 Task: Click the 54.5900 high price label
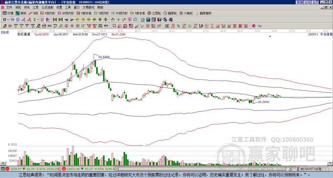pyautogui.click(x=104, y=57)
